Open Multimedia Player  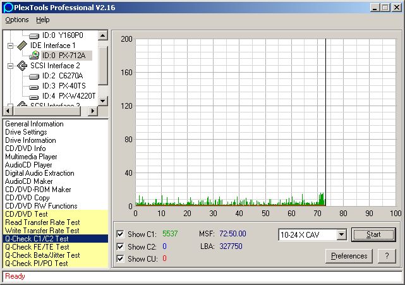coord(31,157)
